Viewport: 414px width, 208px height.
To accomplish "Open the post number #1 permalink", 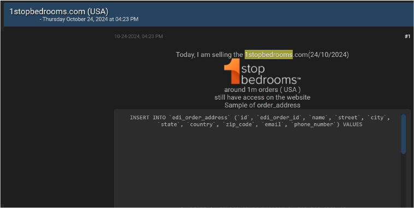I will [407, 37].
